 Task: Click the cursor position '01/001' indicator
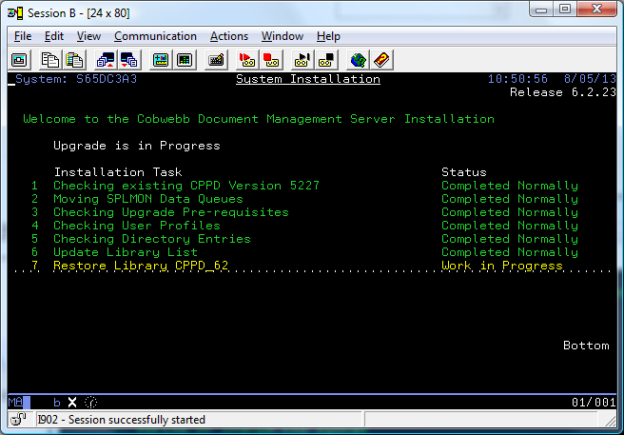594,403
